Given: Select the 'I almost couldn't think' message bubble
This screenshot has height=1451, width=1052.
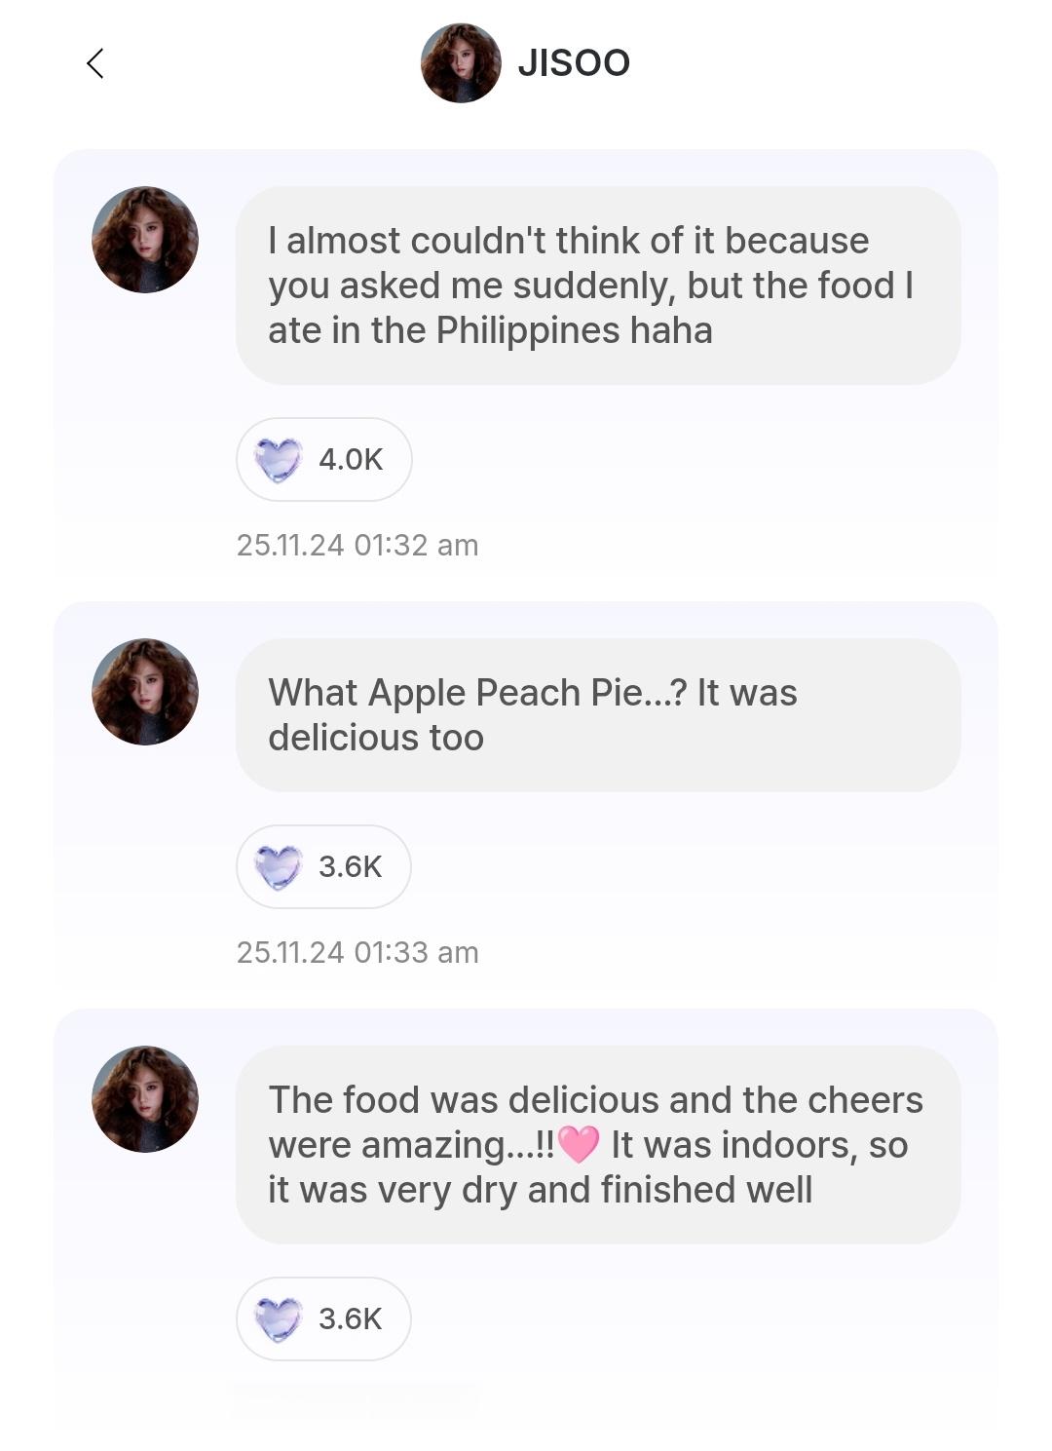Looking at the screenshot, I should pos(598,286).
